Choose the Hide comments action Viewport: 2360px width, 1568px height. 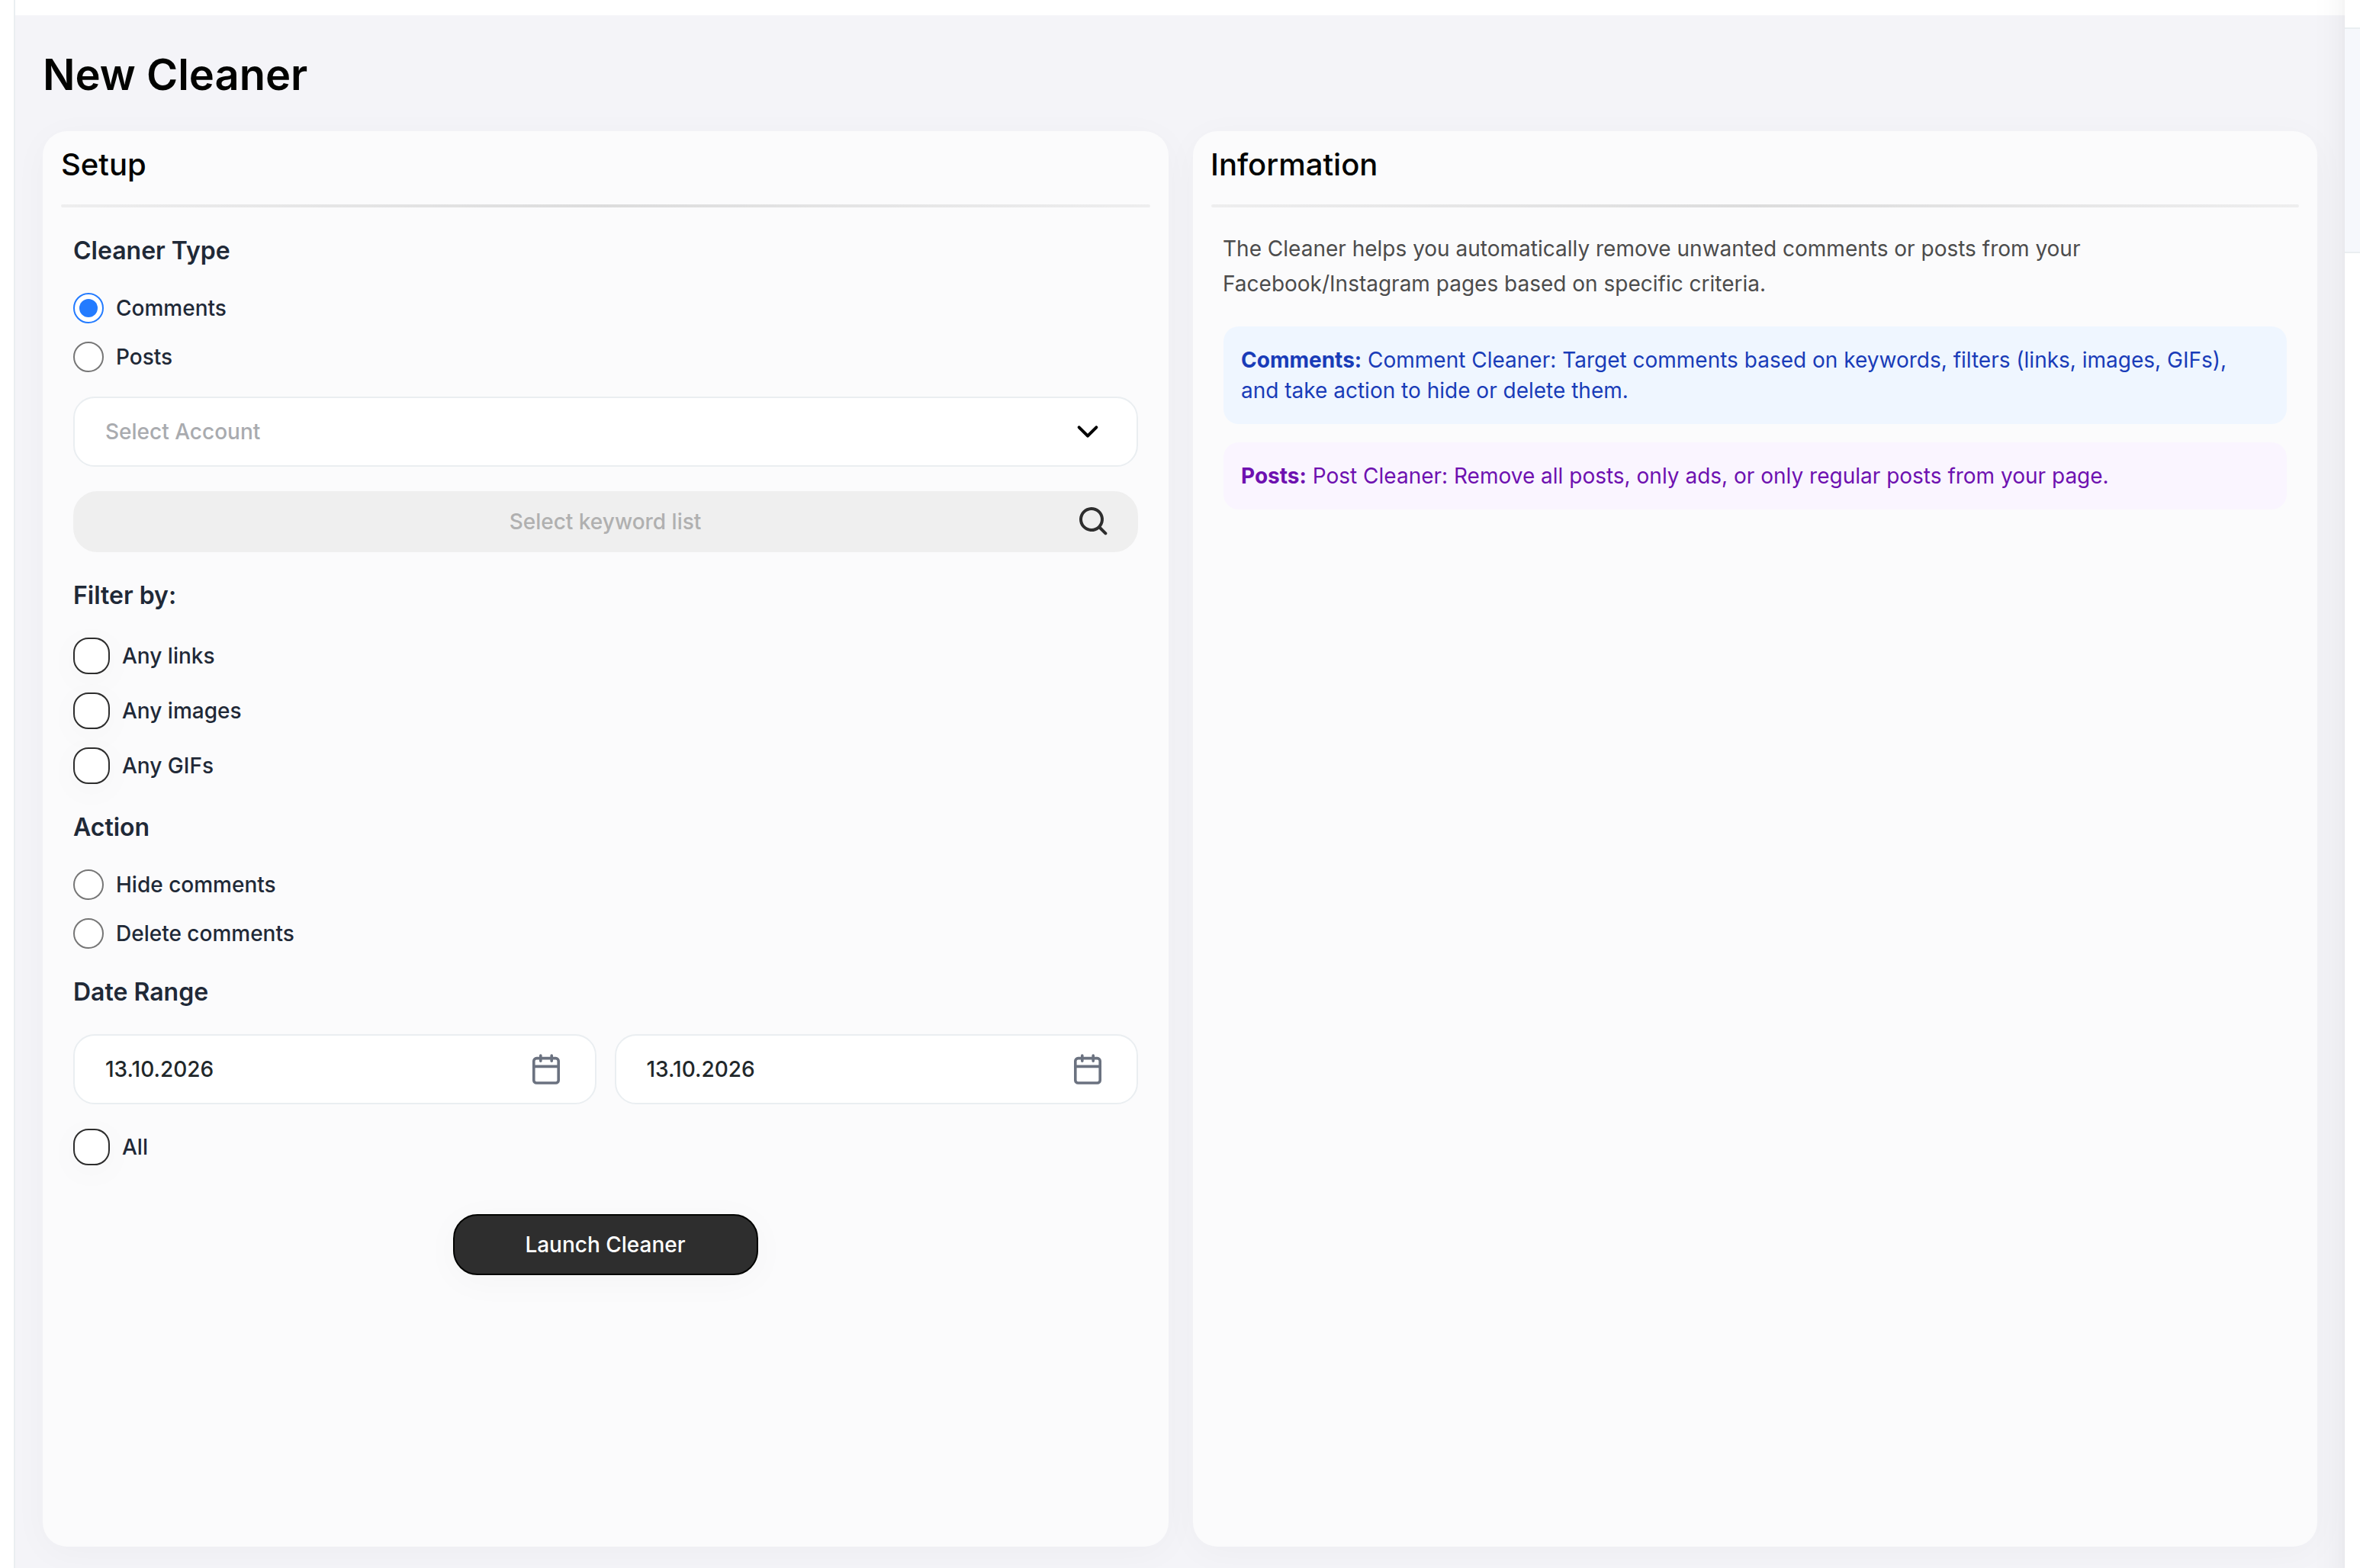click(x=89, y=885)
